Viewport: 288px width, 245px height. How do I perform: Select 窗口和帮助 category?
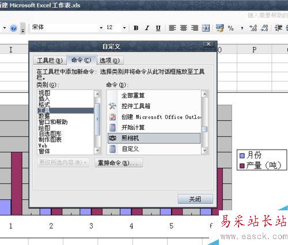(x=66, y=122)
